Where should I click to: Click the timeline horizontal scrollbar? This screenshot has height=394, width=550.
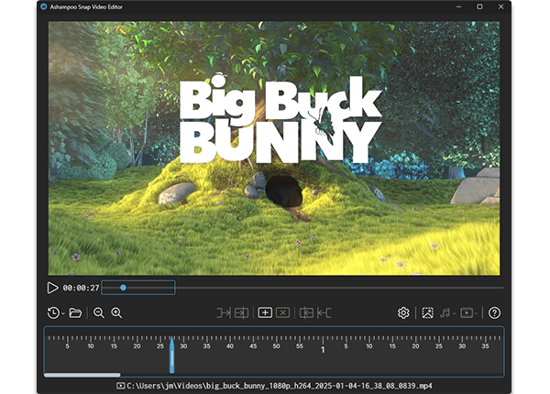point(82,375)
